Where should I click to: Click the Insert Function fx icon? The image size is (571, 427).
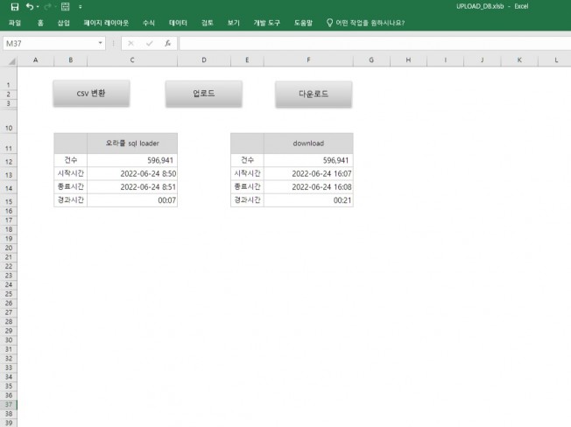[x=167, y=44]
